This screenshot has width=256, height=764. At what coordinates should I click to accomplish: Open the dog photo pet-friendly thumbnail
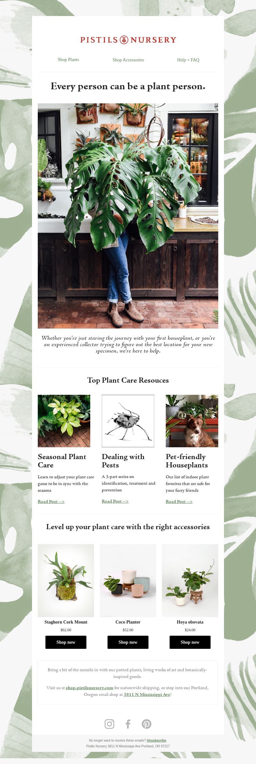[192, 421]
